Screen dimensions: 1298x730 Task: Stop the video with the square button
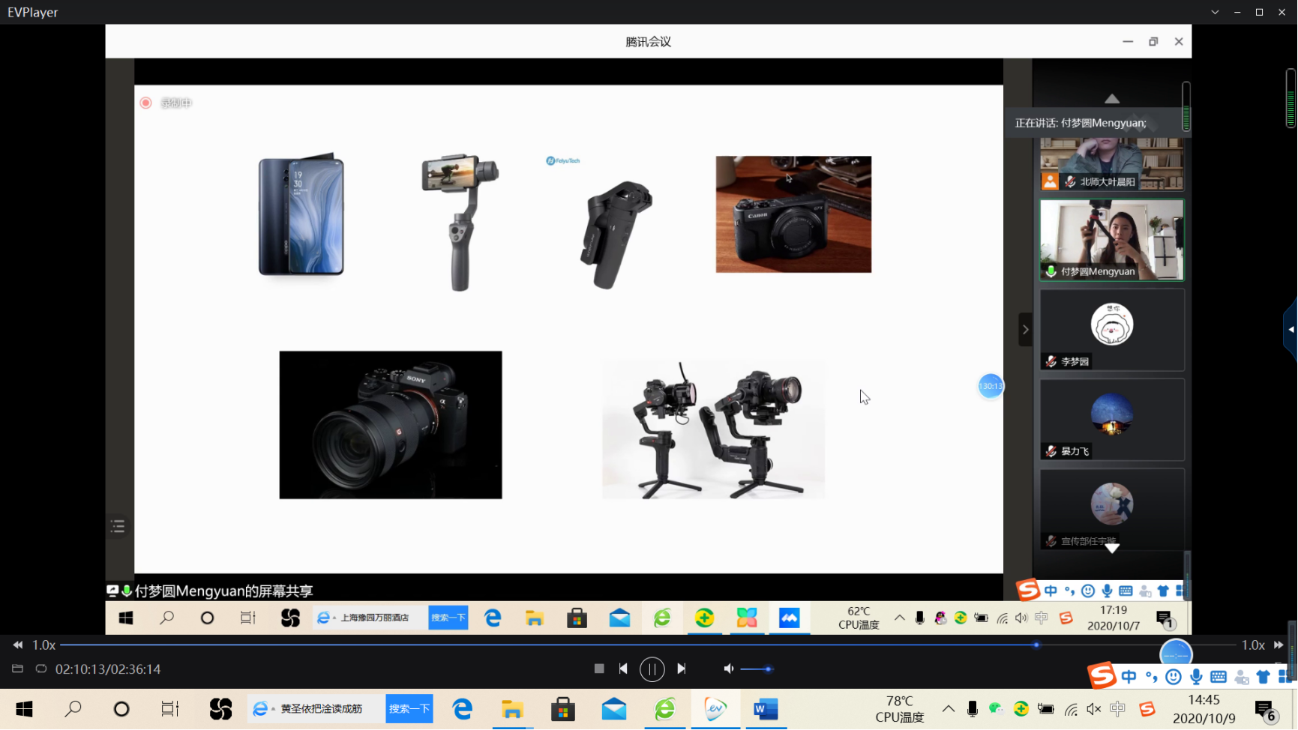[x=598, y=669]
